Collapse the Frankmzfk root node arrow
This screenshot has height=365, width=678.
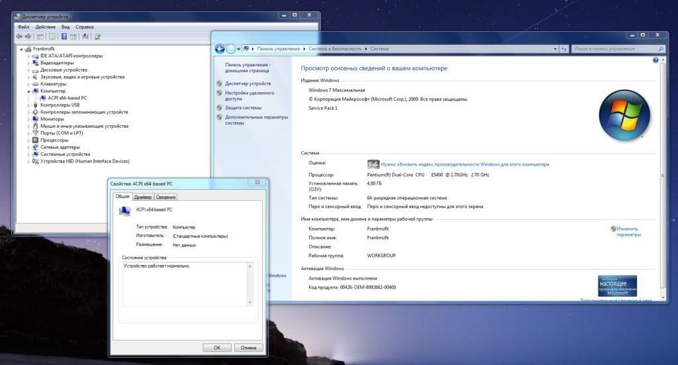tap(21, 49)
